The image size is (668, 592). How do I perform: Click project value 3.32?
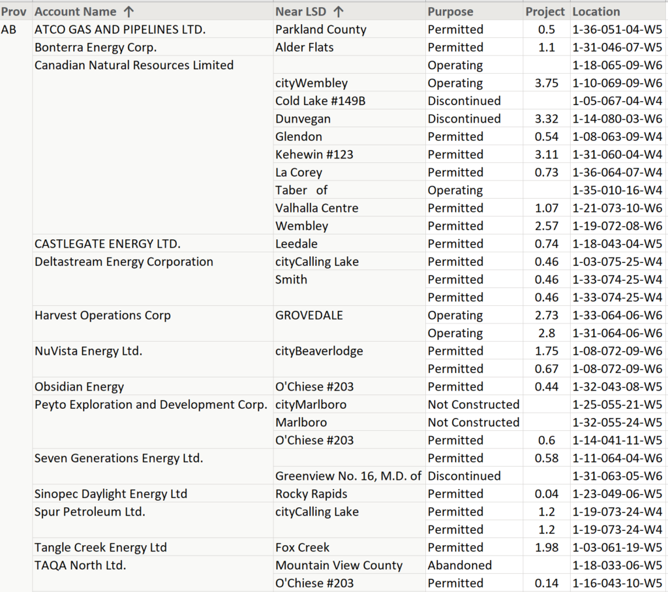click(x=547, y=119)
